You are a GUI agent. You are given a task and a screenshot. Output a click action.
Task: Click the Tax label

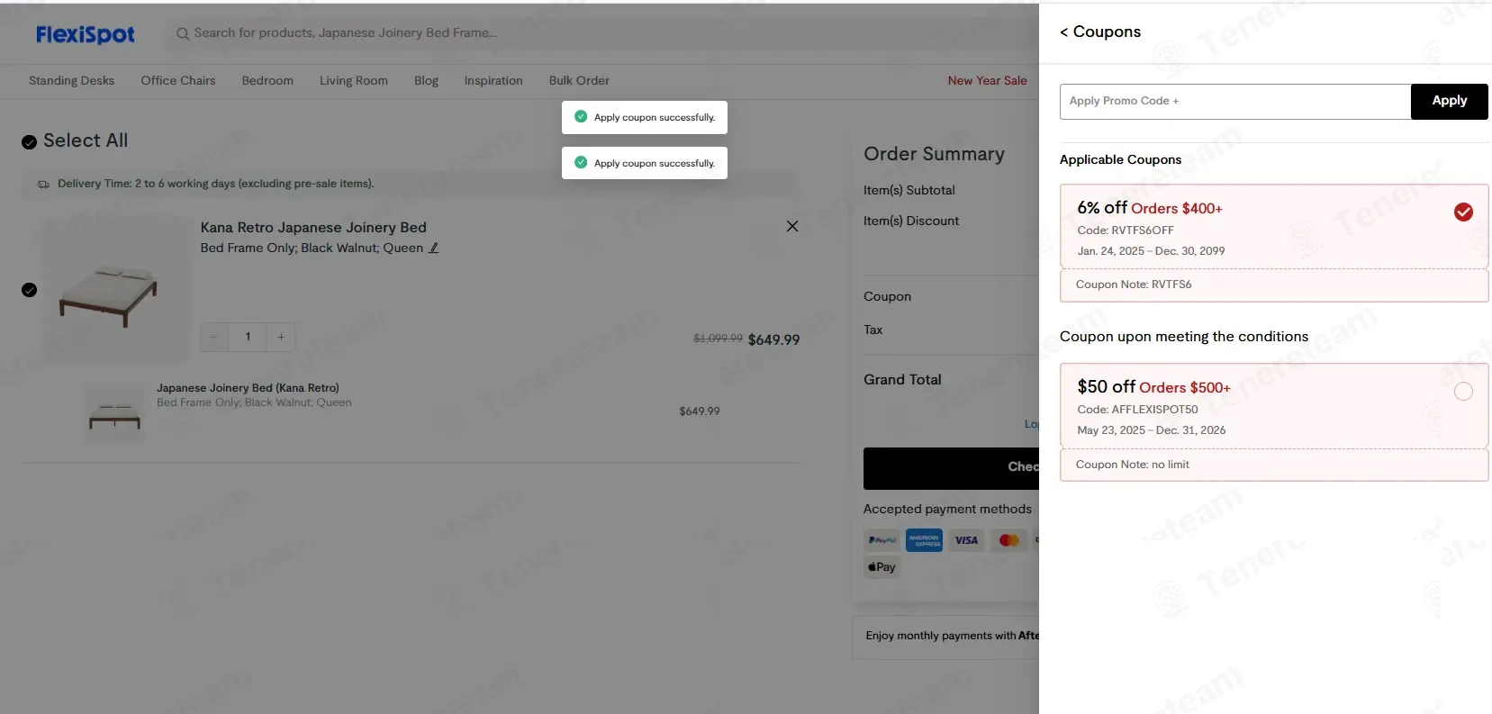tap(873, 330)
